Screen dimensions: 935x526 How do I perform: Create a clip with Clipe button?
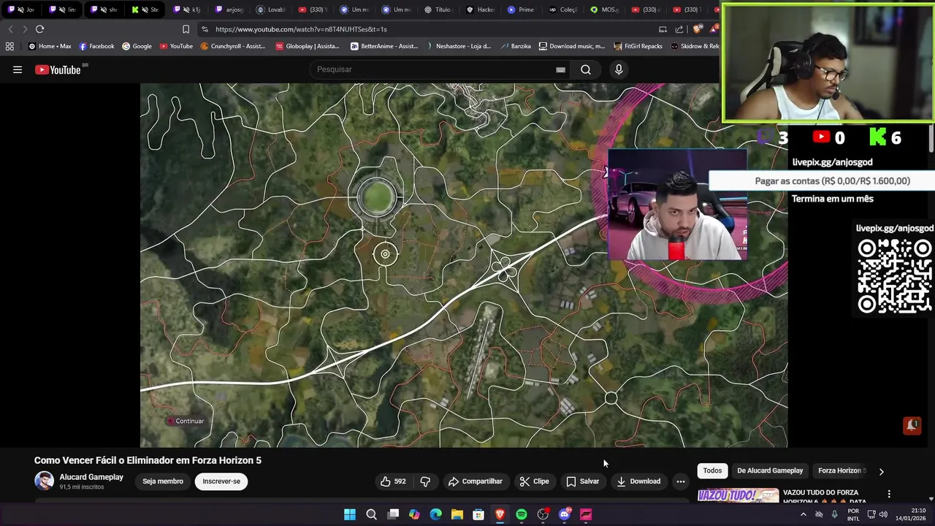pos(534,481)
